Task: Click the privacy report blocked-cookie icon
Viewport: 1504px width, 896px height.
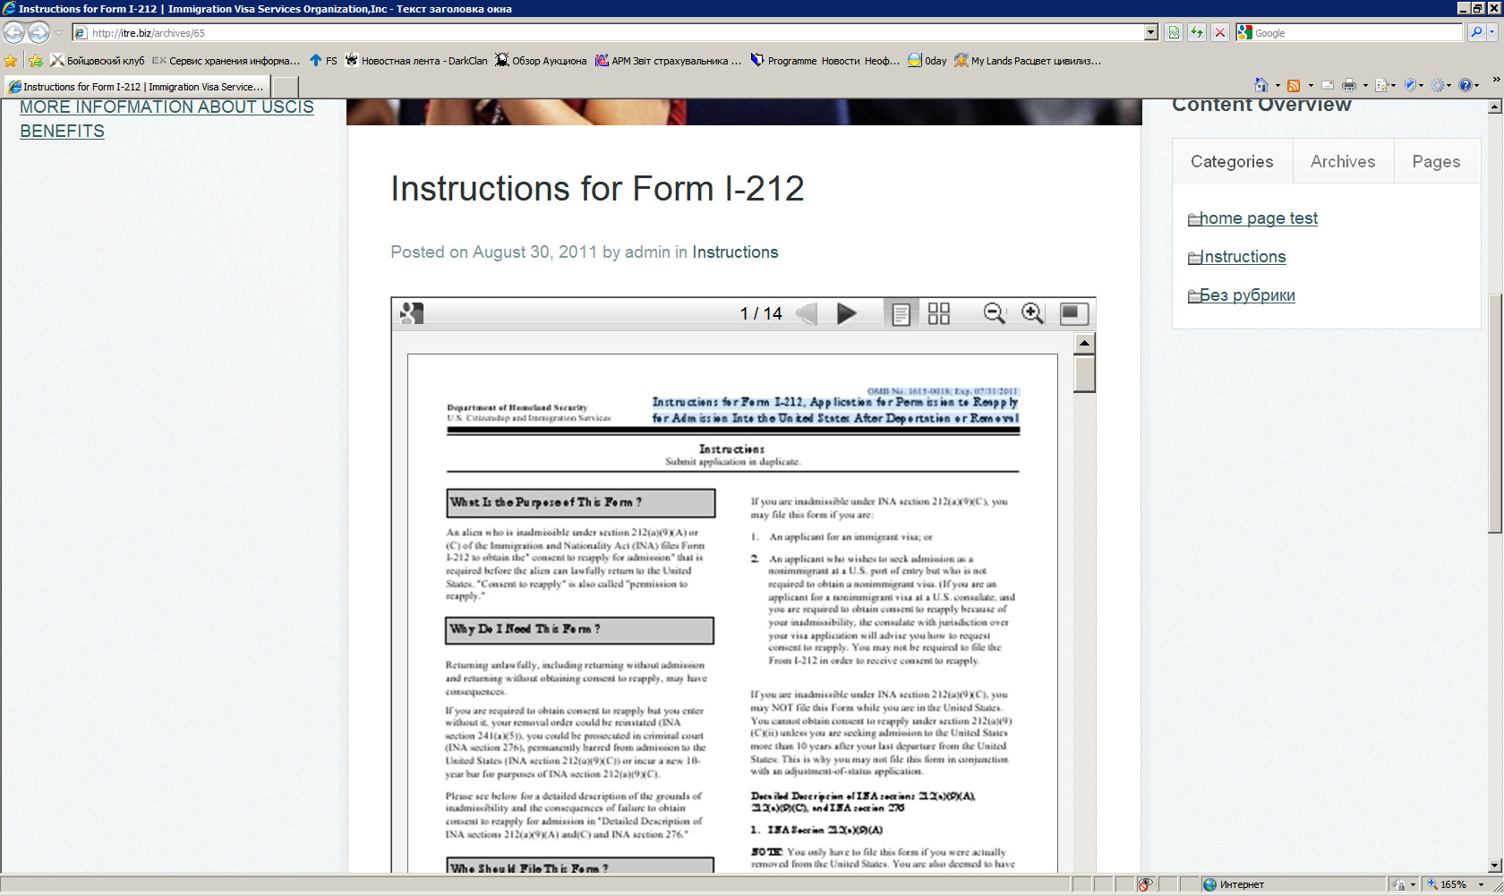Action: (1144, 884)
